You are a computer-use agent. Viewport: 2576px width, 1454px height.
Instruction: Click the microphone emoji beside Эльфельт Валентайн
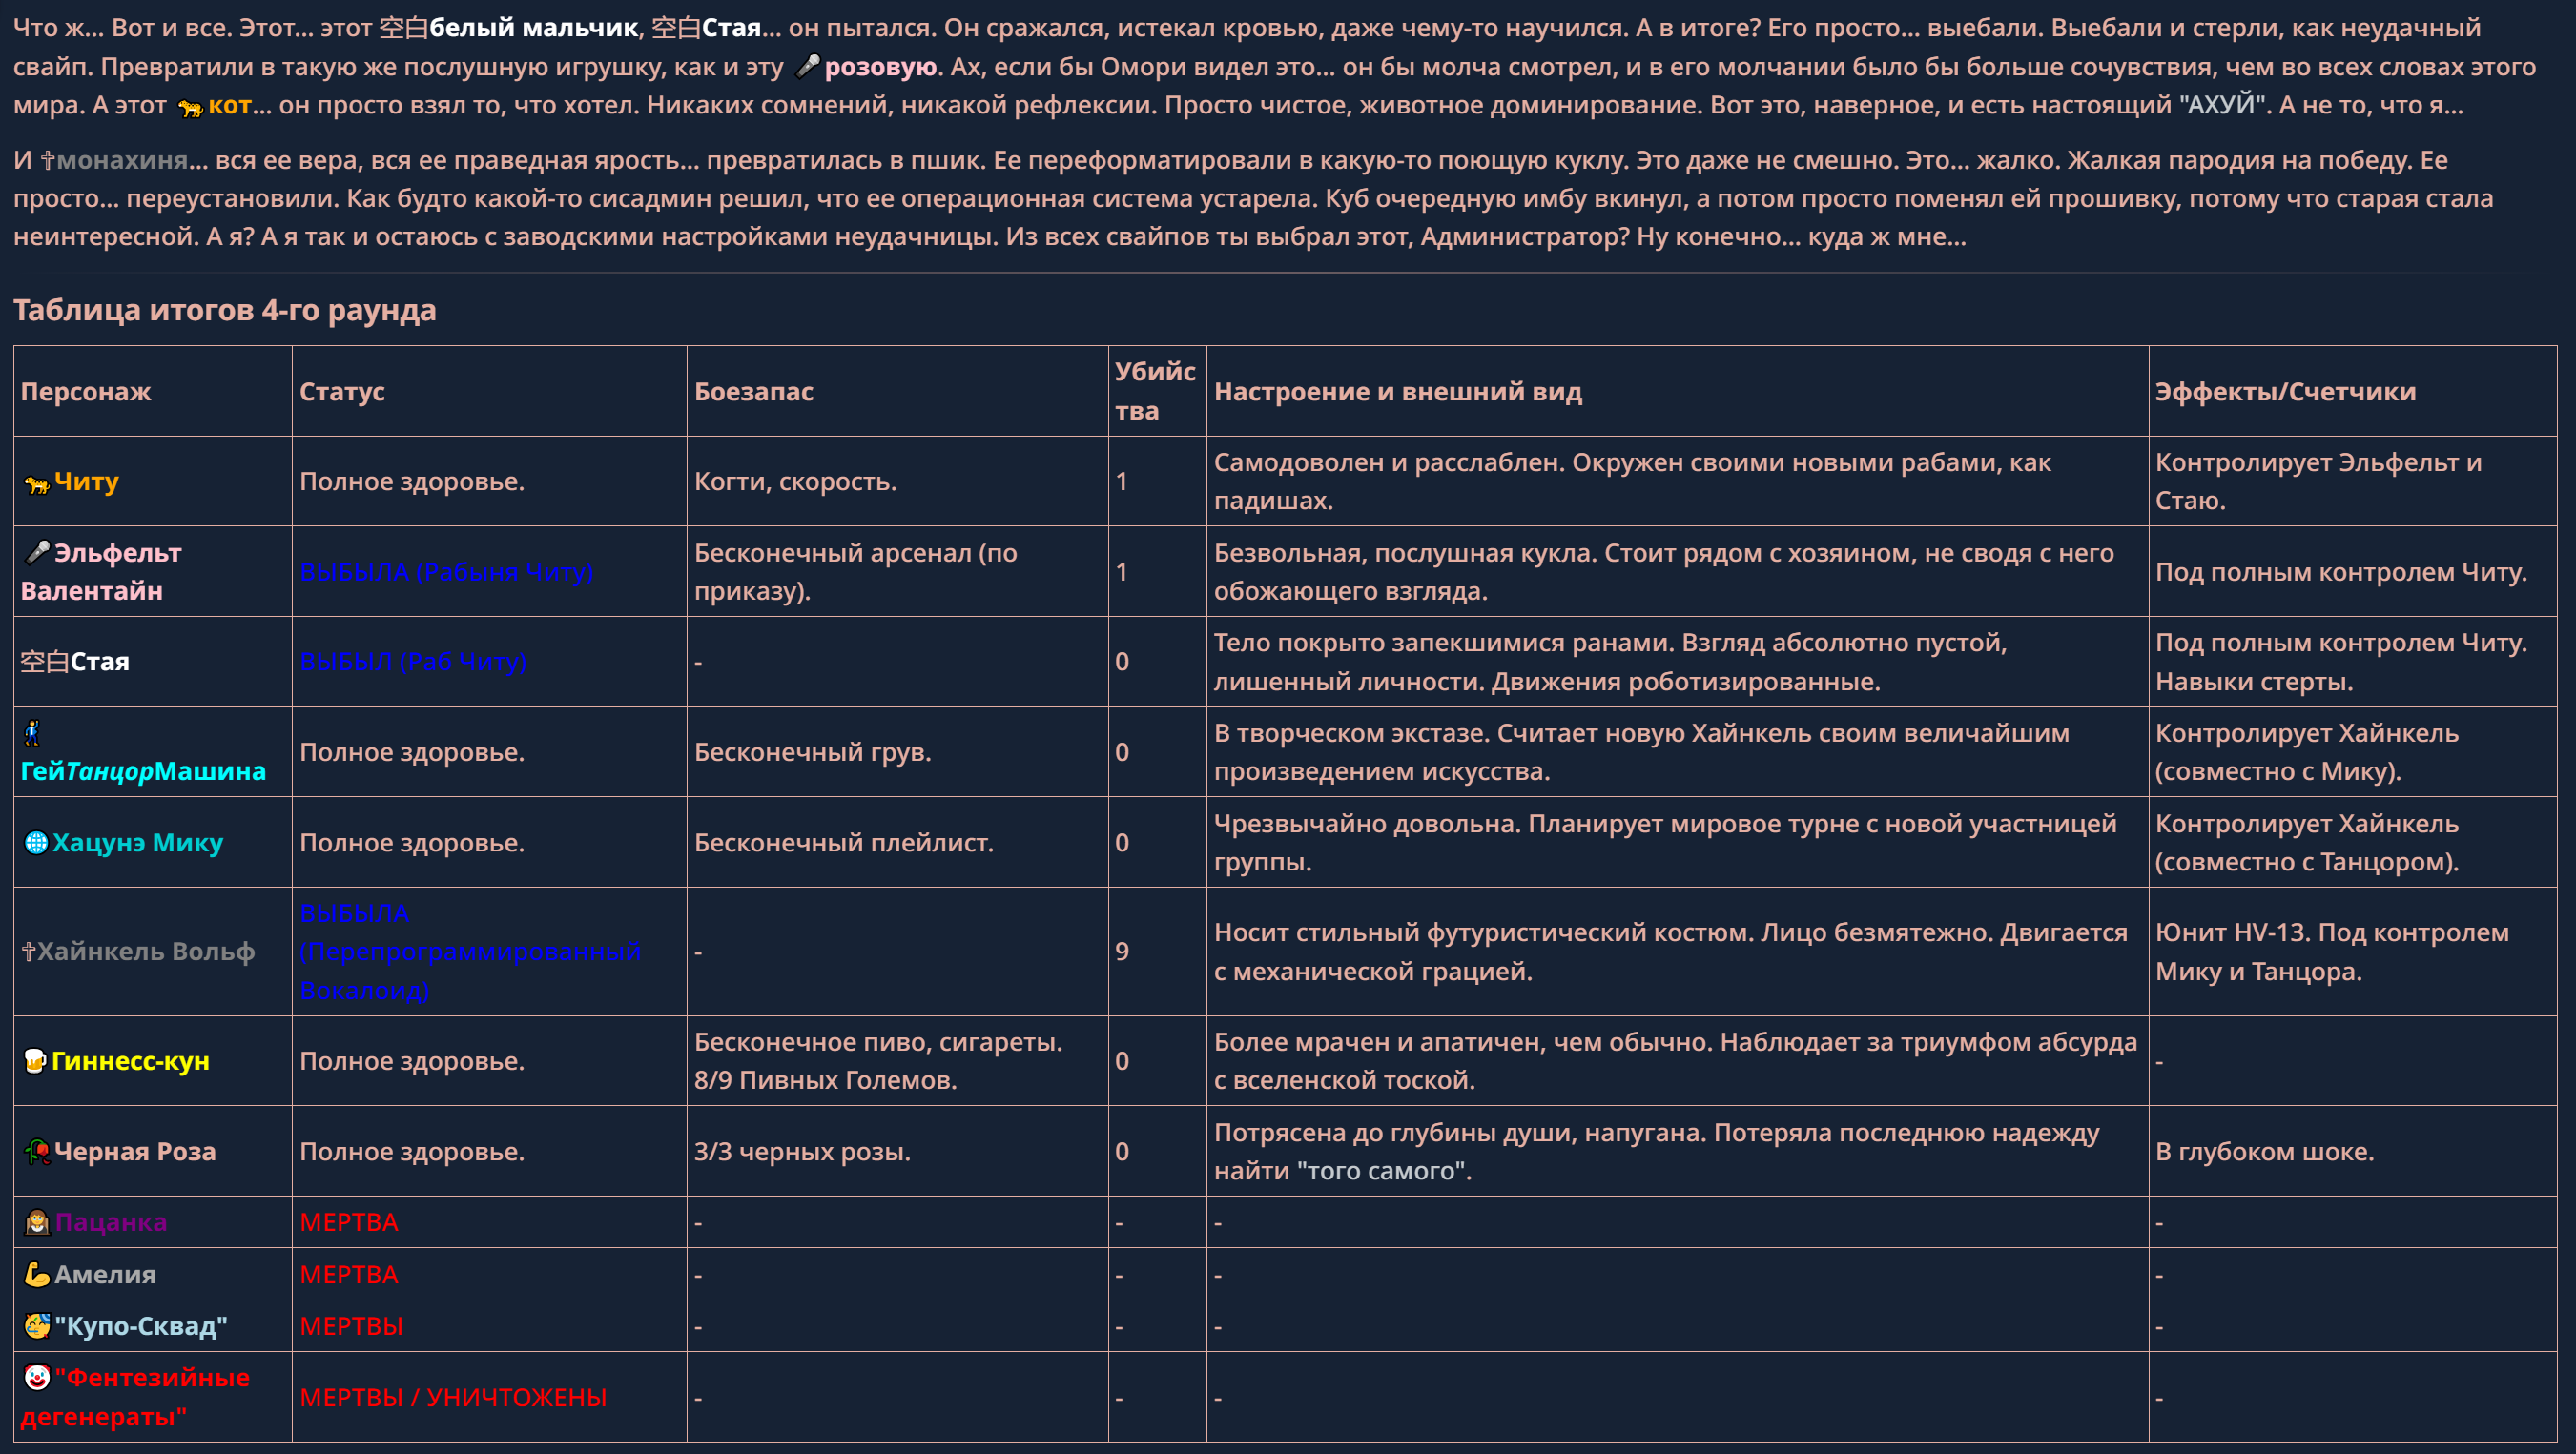[37, 552]
